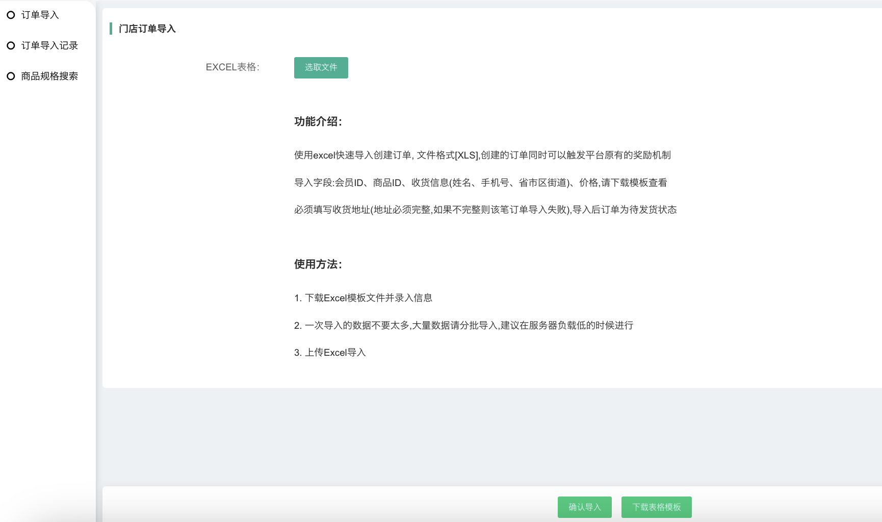Click step 3 上传Excel导入
The image size is (882, 522).
[330, 353]
